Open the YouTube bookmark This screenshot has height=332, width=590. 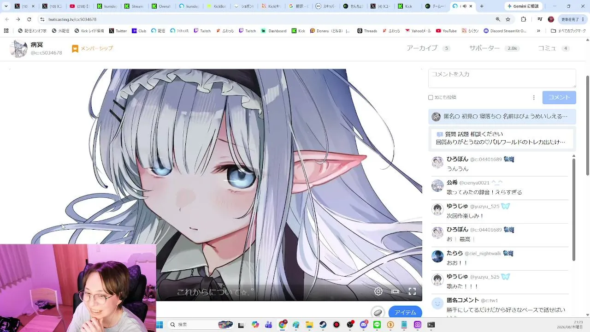[446, 31]
